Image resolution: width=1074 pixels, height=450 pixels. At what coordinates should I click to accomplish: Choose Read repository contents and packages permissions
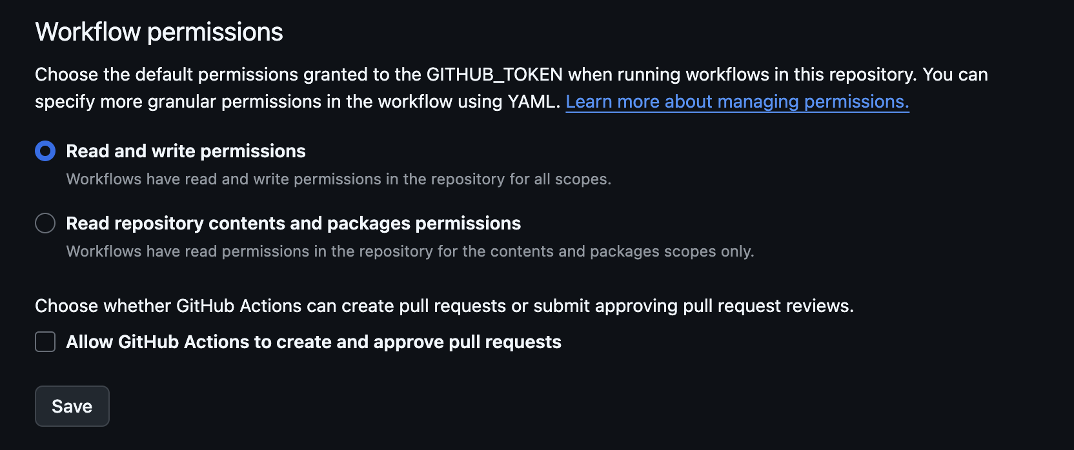(x=45, y=224)
